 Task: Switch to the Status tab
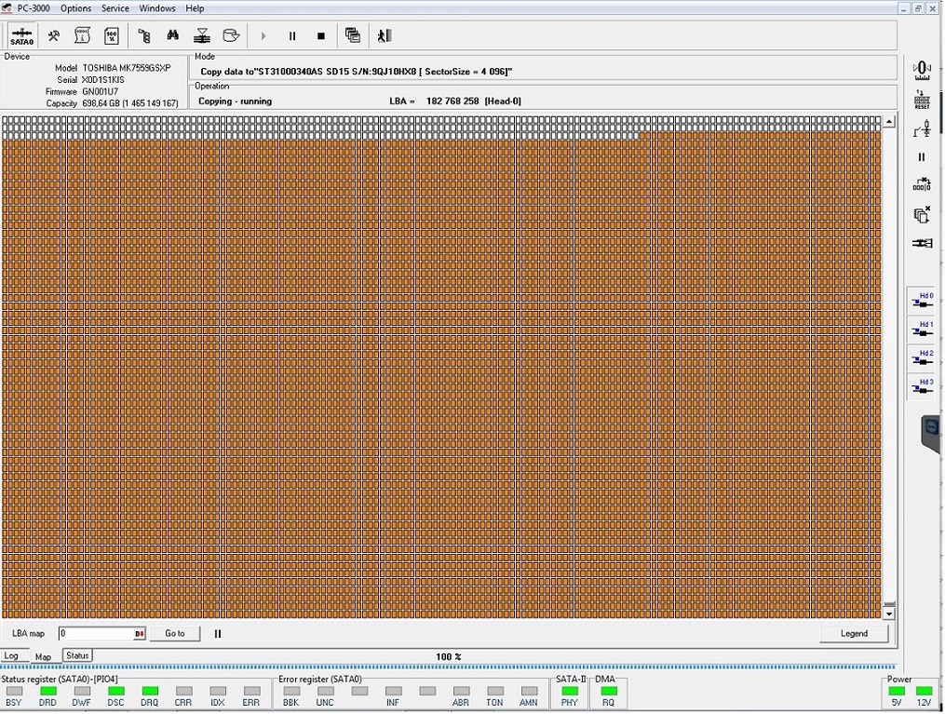[77, 656]
